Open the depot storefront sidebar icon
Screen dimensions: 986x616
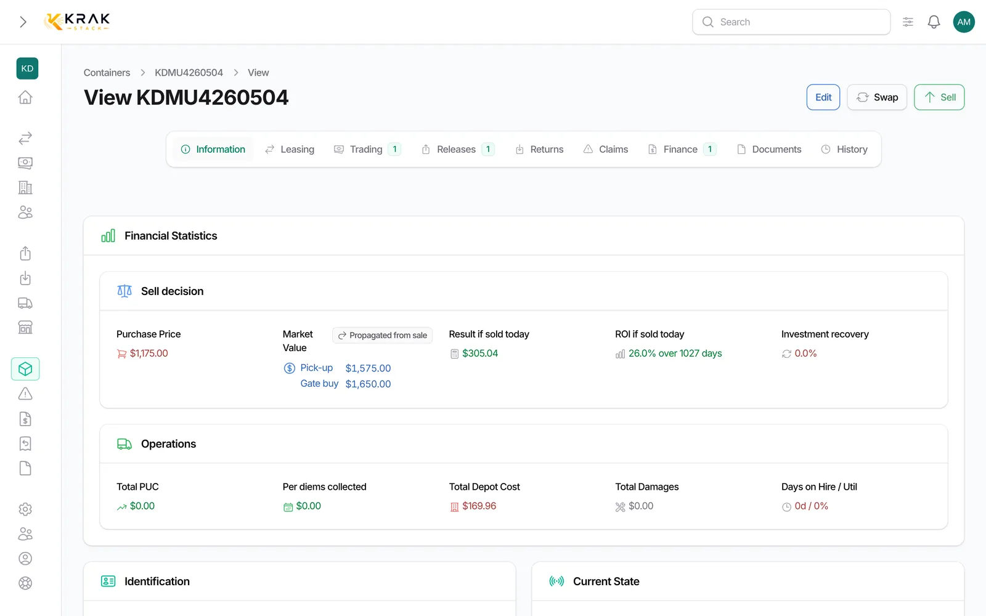pos(25,327)
